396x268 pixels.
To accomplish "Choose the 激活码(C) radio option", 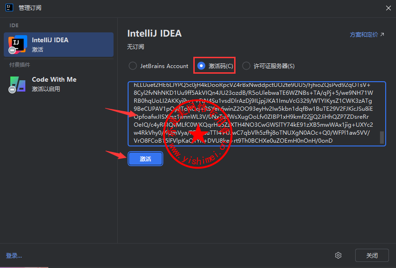I will coord(201,66).
